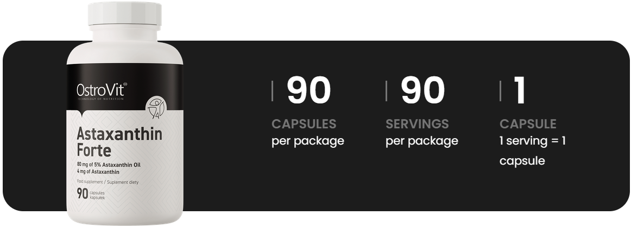This screenshot has height=228, width=631.
Task: Select the Astaxanthin Forte product title
Action: tap(119, 142)
